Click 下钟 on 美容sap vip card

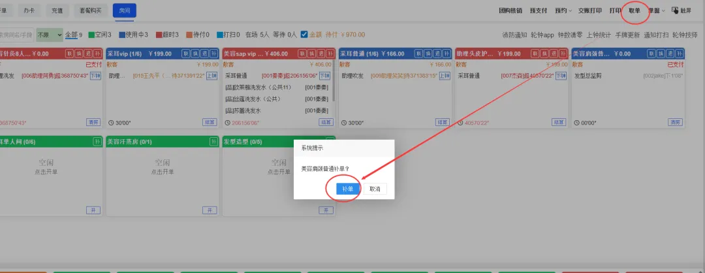324,76
